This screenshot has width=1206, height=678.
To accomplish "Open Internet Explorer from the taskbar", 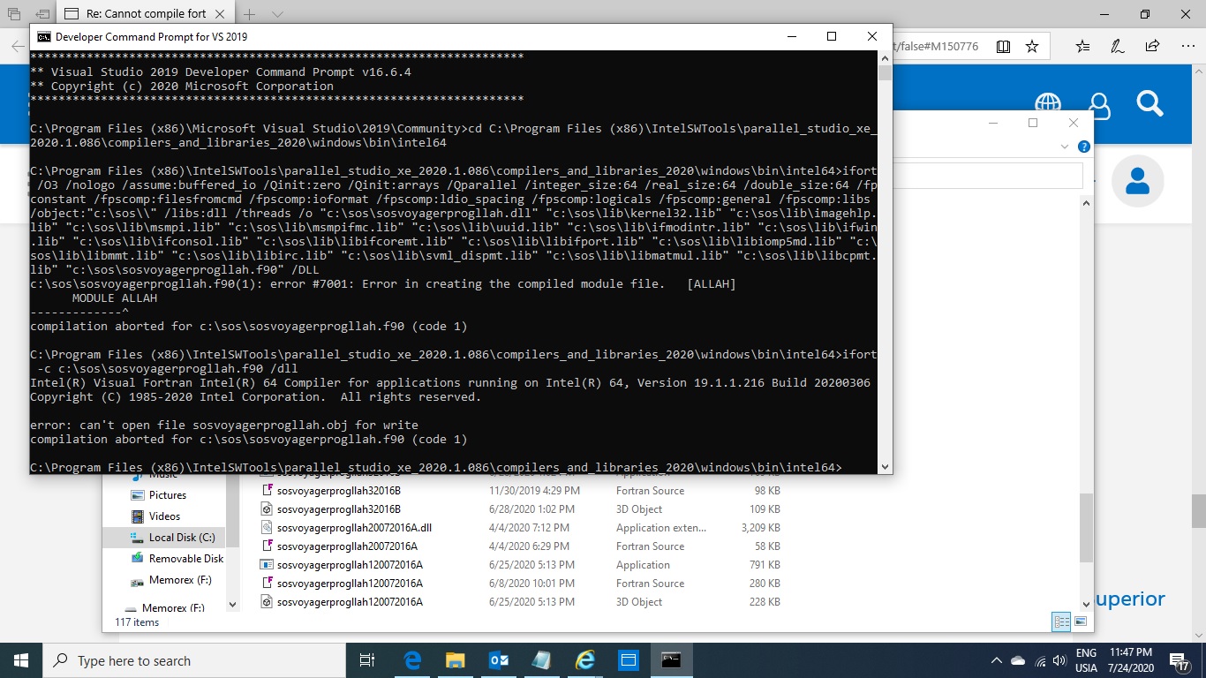I will pyautogui.click(x=584, y=660).
